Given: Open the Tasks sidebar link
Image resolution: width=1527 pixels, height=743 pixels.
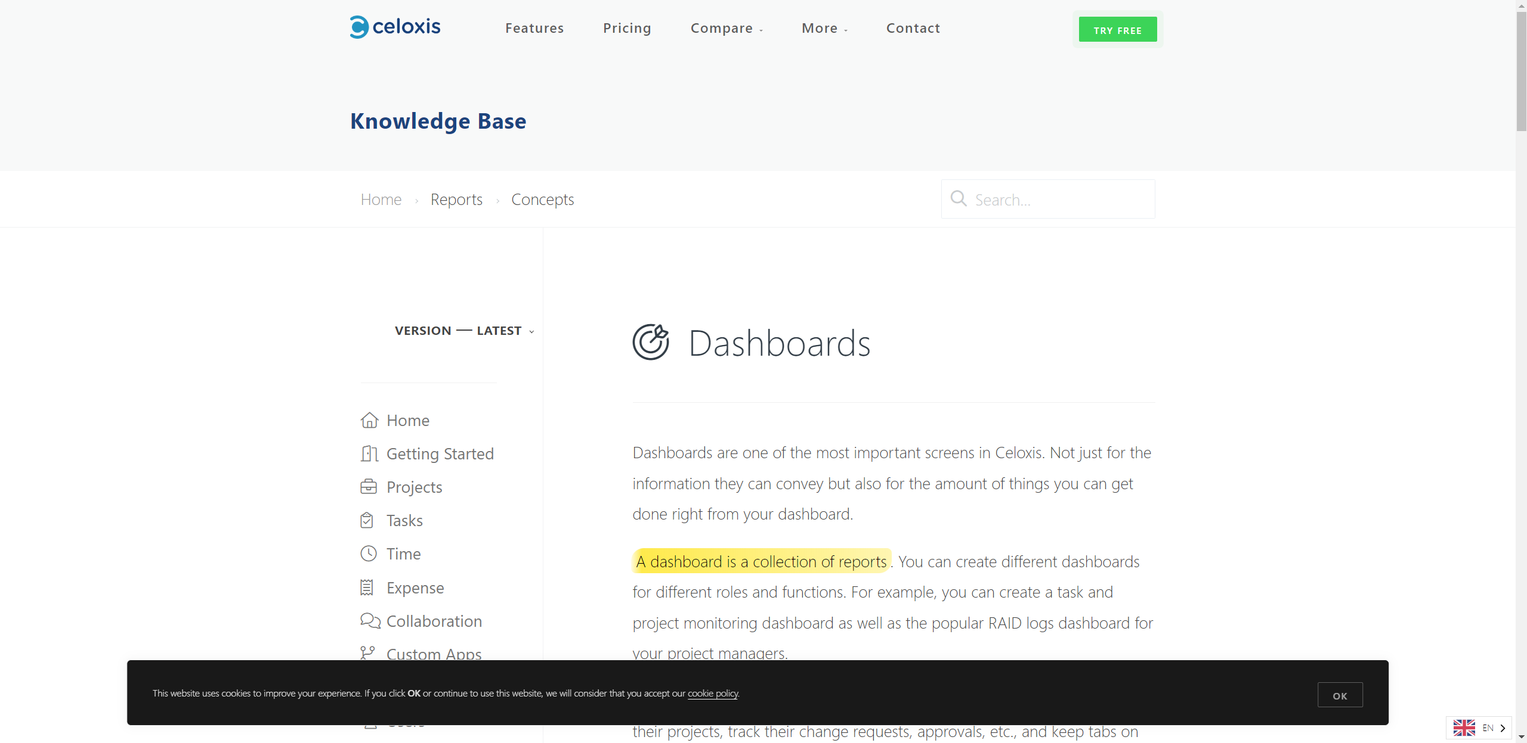Looking at the screenshot, I should [x=404, y=520].
